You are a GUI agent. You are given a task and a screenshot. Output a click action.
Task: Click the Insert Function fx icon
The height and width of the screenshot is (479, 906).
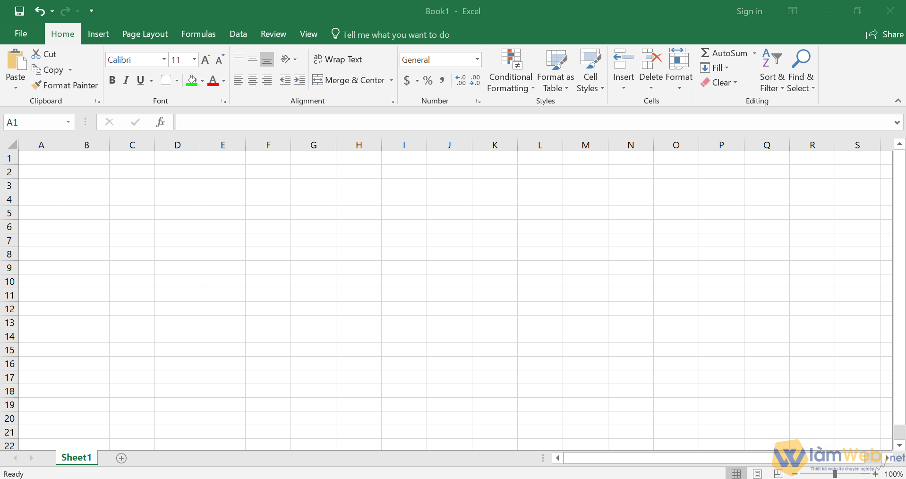[x=160, y=122]
